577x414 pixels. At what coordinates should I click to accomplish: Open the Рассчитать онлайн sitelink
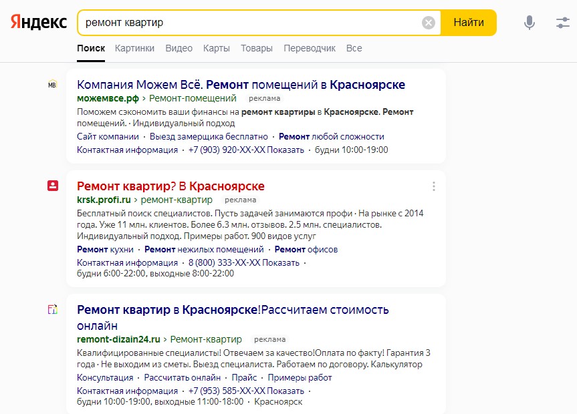click(183, 377)
